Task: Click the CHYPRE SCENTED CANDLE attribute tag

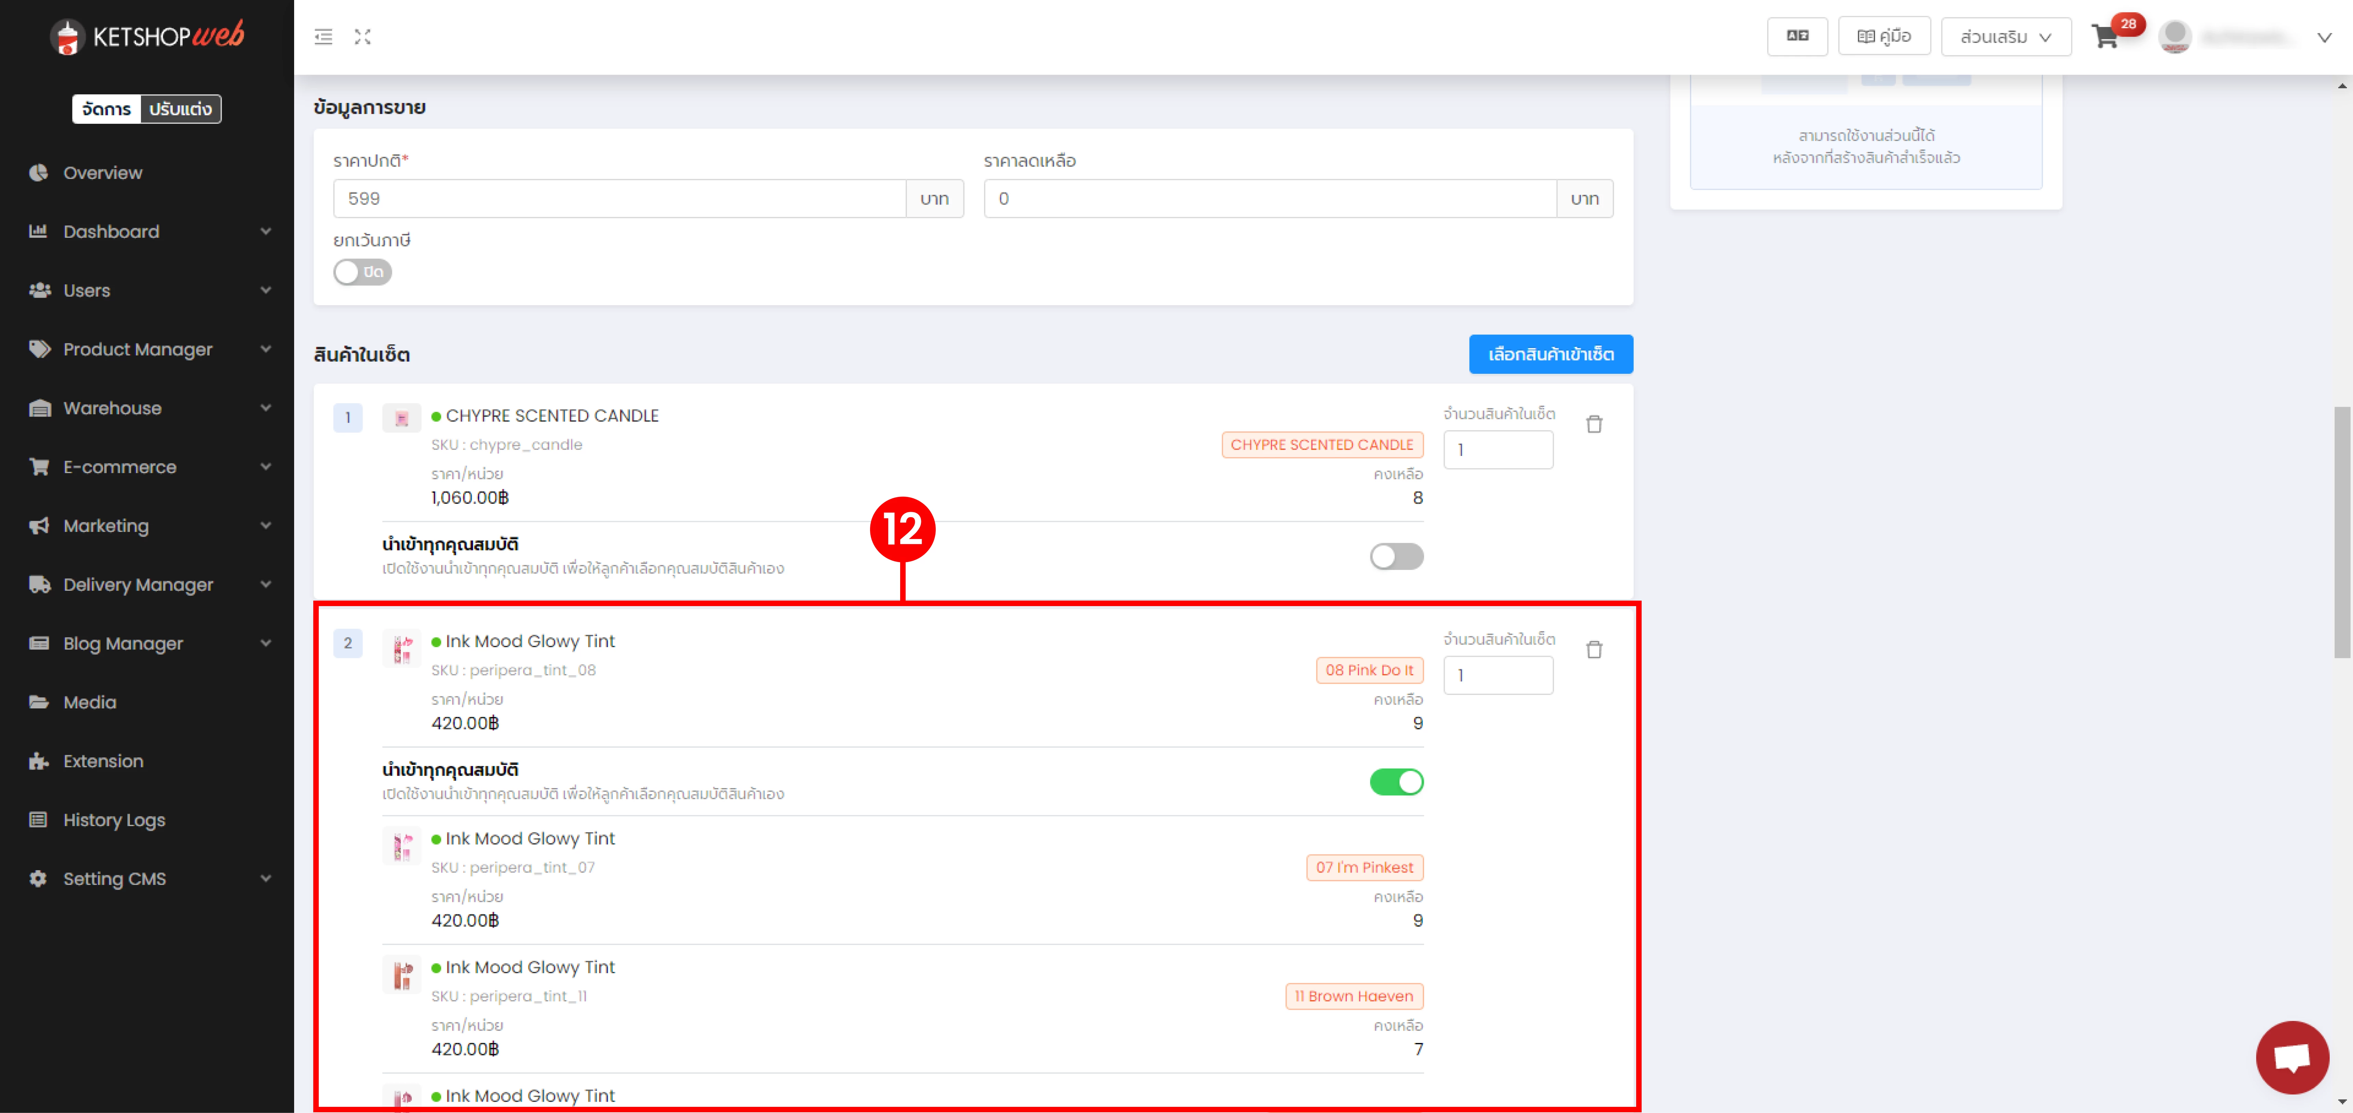Action: (x=1322, y=445)
